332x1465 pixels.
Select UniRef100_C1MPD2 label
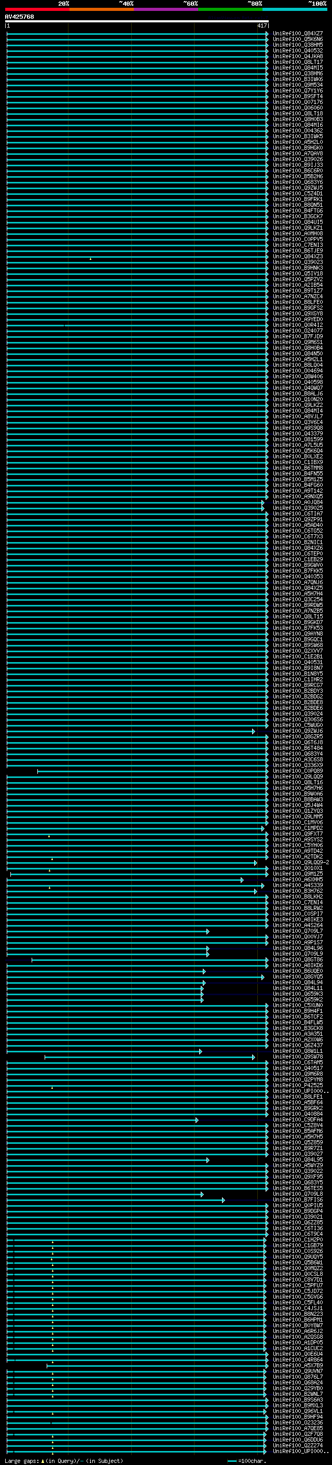[298, 828]
